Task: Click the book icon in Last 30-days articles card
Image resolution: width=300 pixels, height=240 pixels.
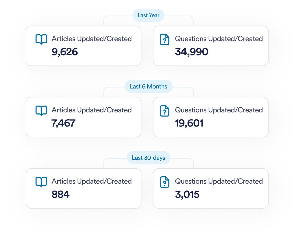Action: 41,182
